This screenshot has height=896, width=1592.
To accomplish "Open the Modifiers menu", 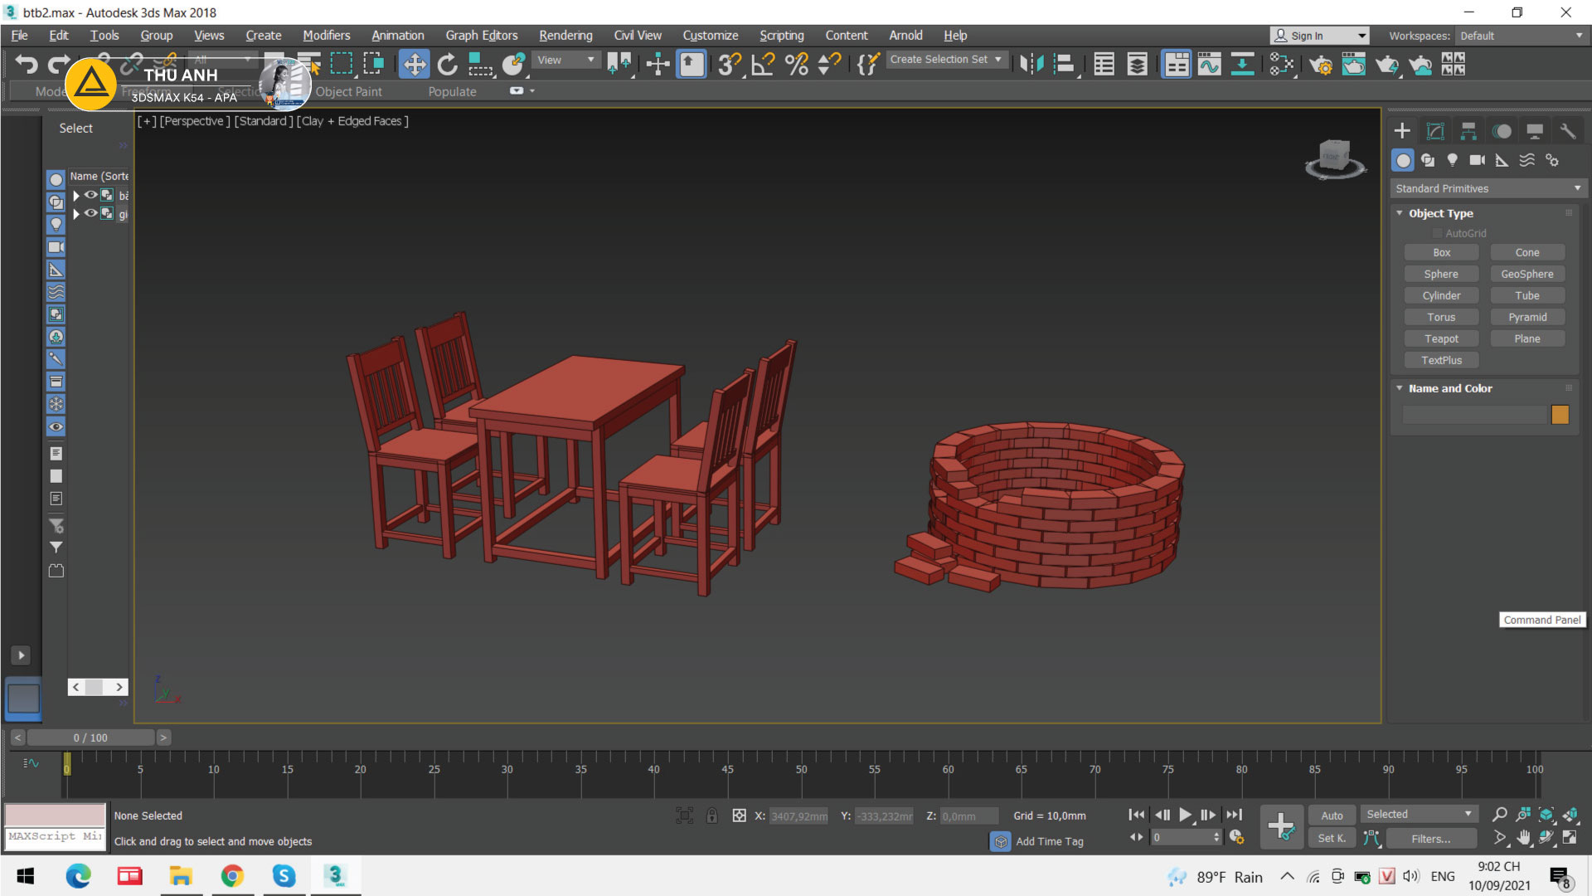I will tap(326, 35).
